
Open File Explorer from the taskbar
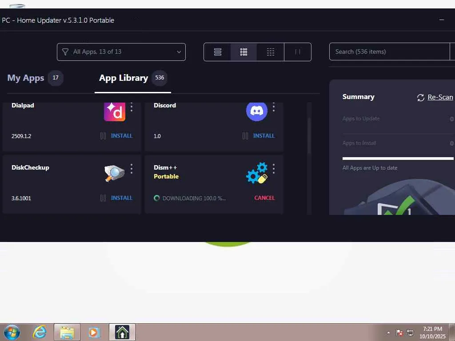tap(67, 333)
